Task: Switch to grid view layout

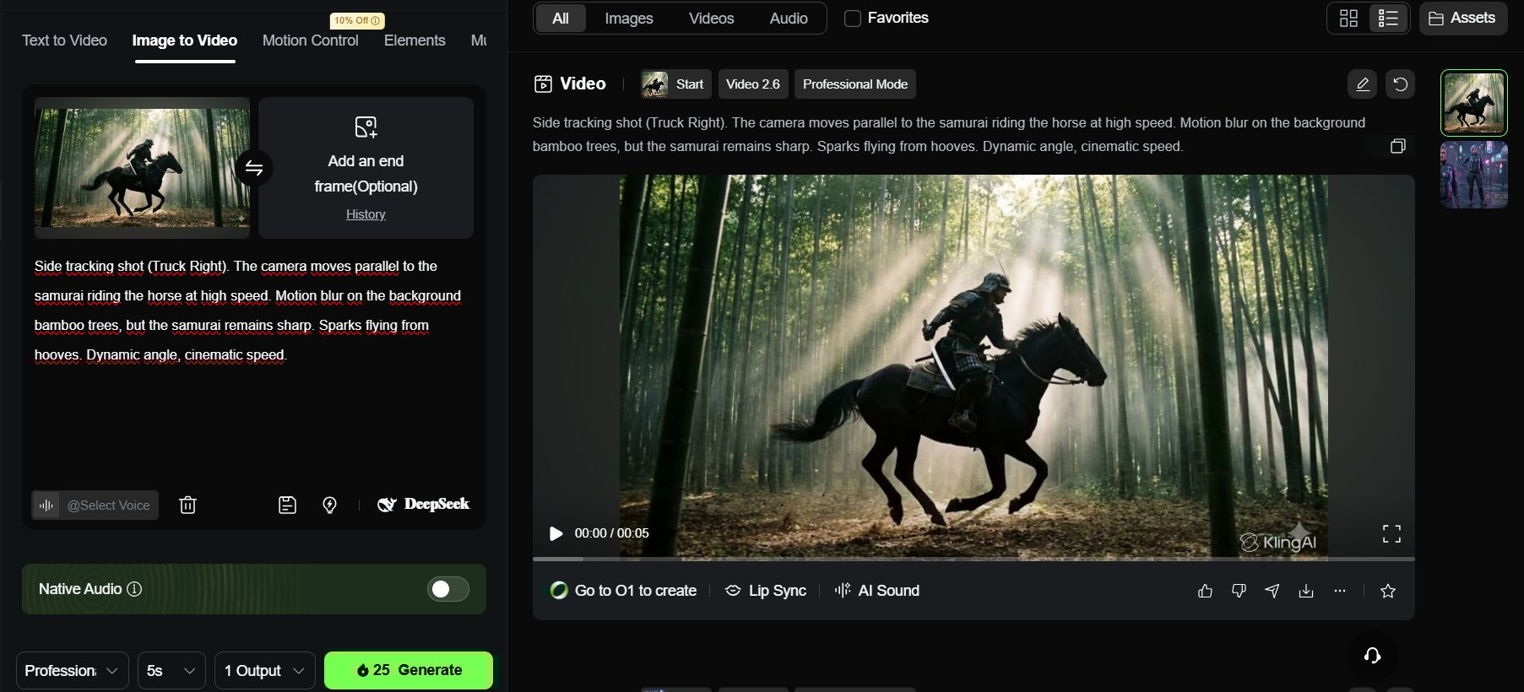Action: [x=1349, y=18]
